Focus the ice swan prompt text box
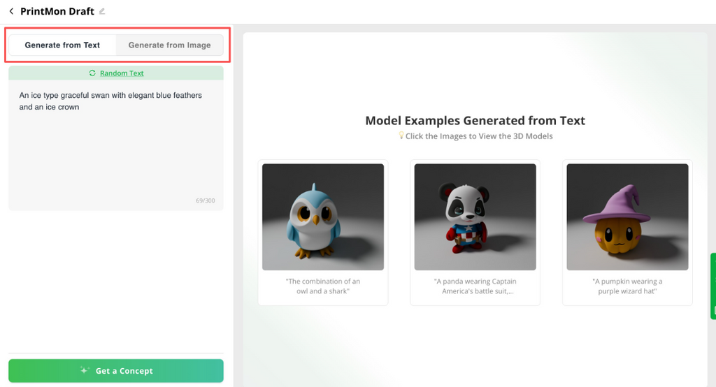Viewport: 716px width, 387px height. 115,140
